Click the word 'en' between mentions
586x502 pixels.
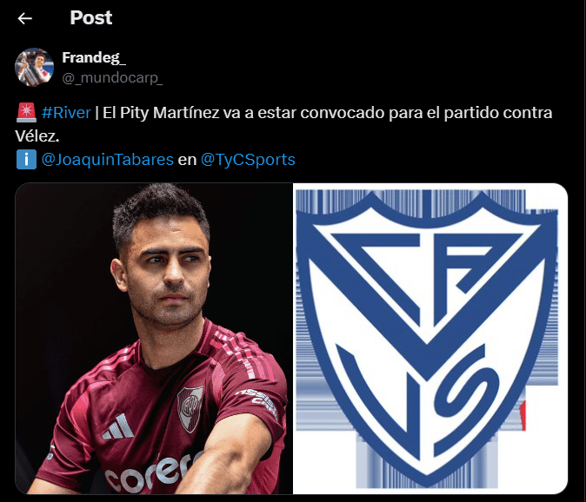187,160
